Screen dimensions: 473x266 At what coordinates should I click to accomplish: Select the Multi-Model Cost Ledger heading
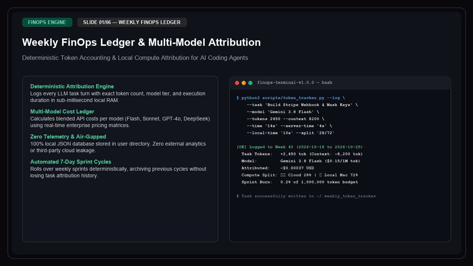(62, 112)
